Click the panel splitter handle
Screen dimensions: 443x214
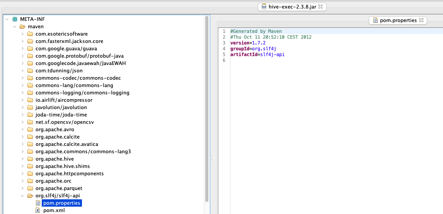(x=213, y=158)
